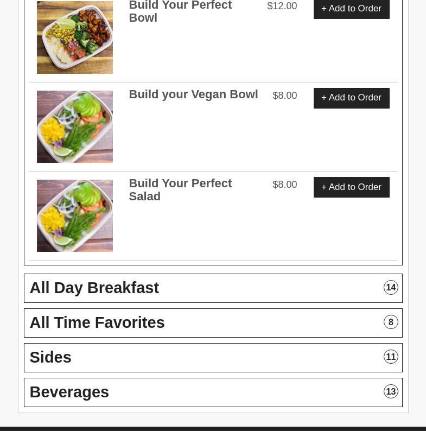Click the Vegan Bowl $8.00 price

click(x=285, y=96)
